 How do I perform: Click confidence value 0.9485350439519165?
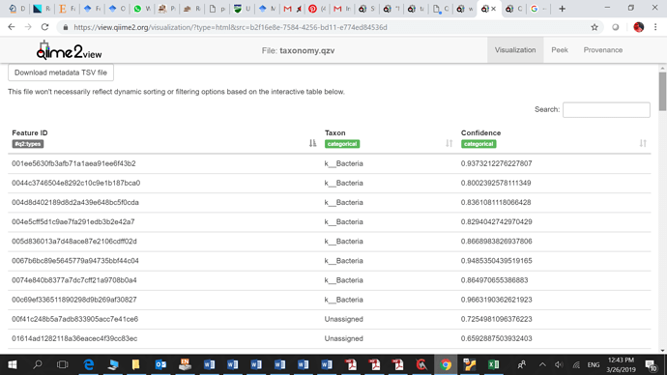(497, 261)
